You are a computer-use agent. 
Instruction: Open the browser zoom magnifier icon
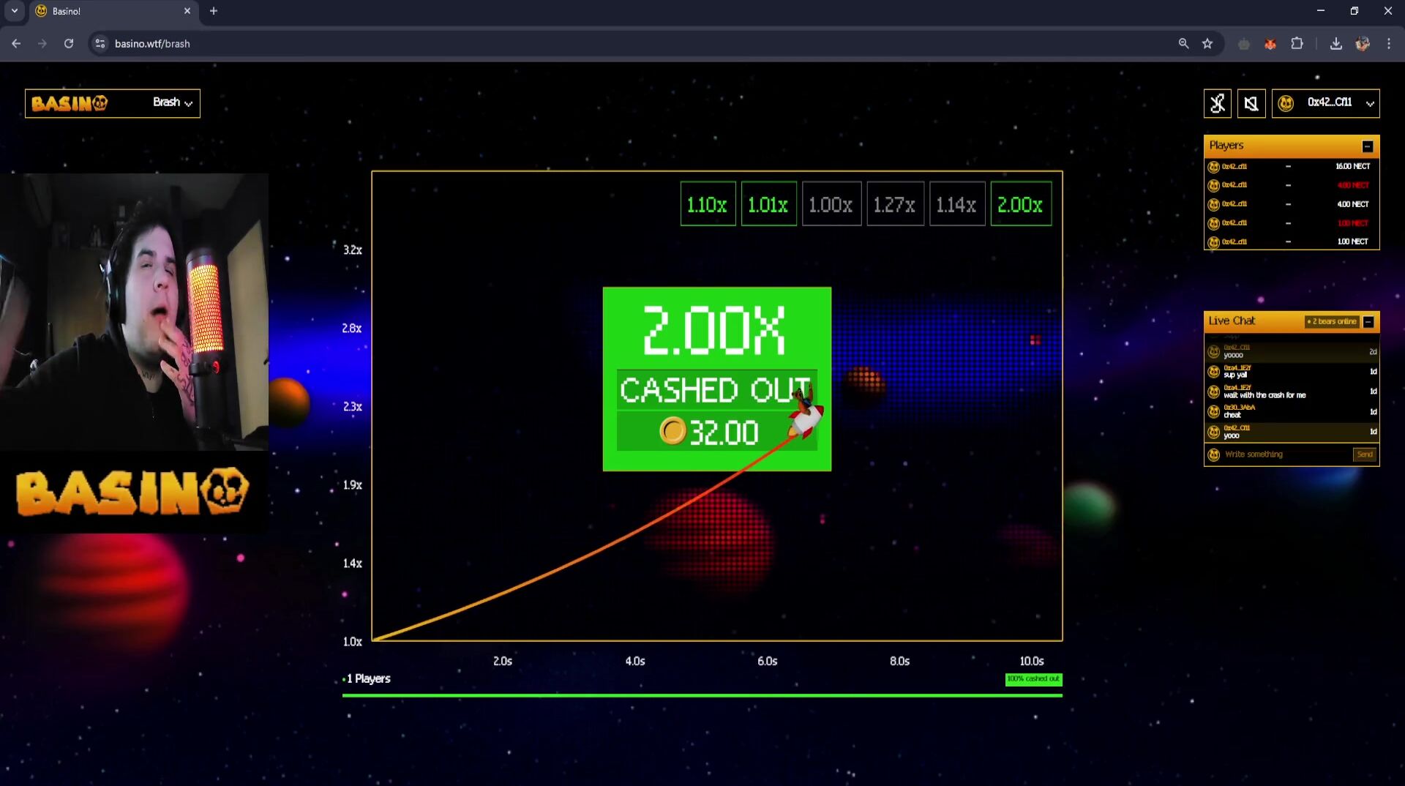click(x=1183, y=44)
